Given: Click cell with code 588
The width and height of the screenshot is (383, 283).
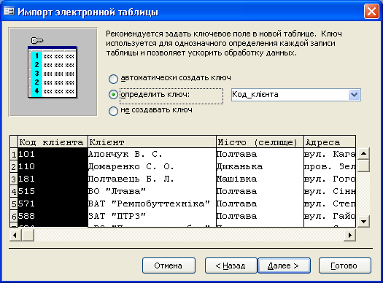Looking at the screenshot, I should point(53,216).
